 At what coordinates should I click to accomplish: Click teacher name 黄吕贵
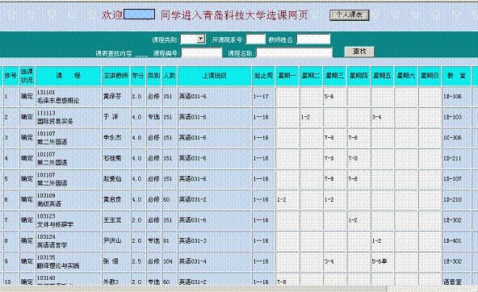pyautogui.click(x=112, y=199)
